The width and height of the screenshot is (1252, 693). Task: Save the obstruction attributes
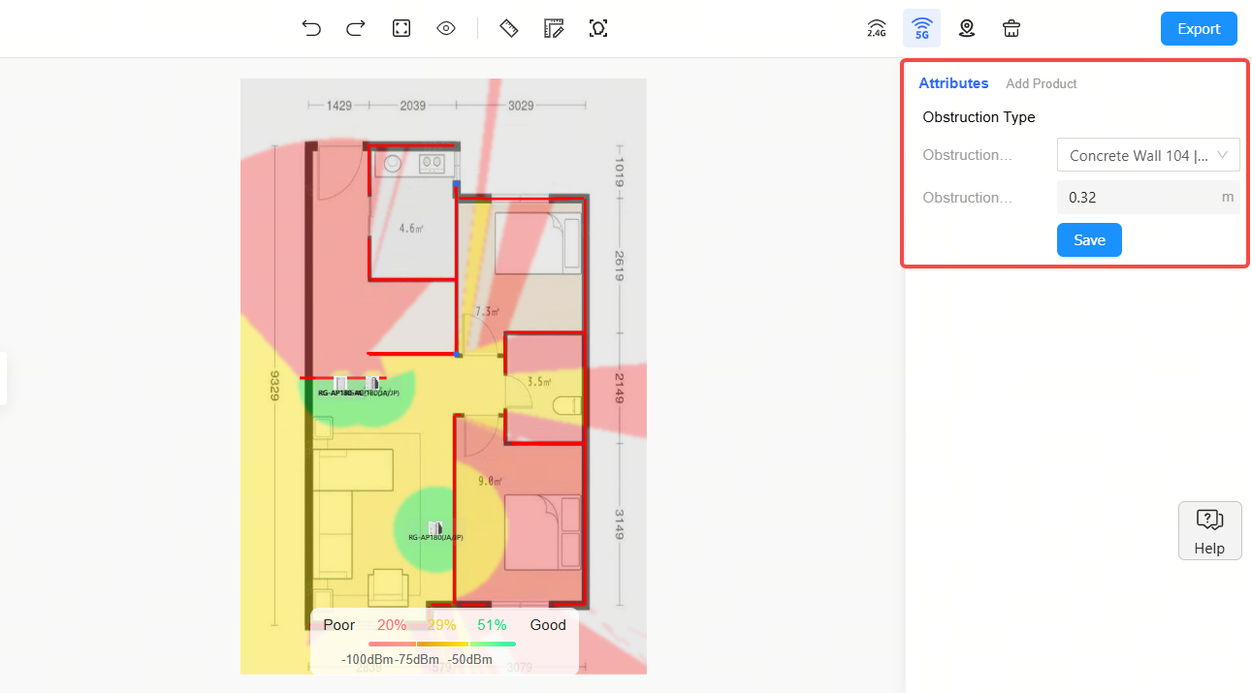coord(1089,240)
